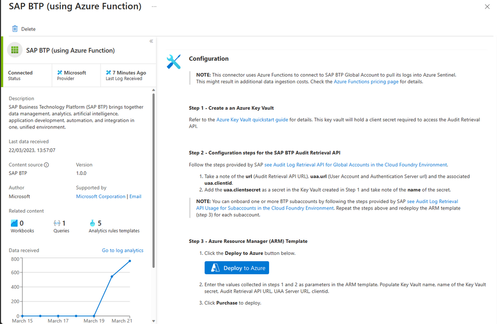The width and height of the screenshot is (497, 324).
Task: Click the green grid connector icon
Action: click(15, 50)
